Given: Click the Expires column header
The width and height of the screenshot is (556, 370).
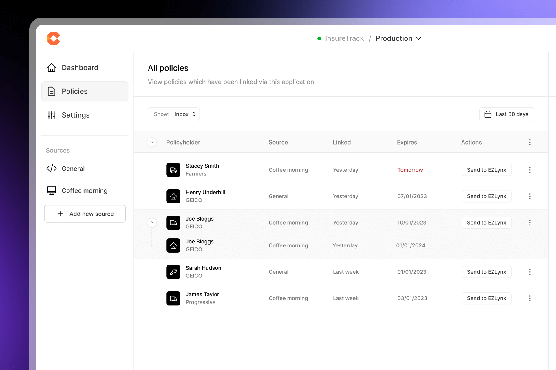Looking at the screenshot, I should pyautogui.click(x=407, y=142).
